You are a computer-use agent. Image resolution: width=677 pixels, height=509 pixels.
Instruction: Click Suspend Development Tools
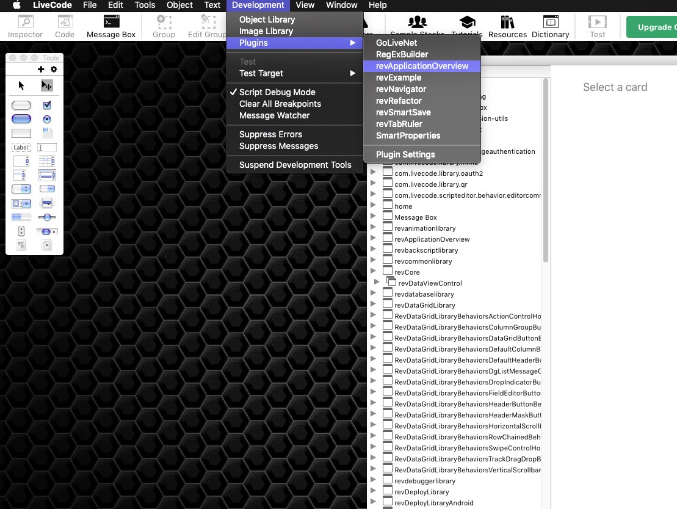tap(295, 165)
